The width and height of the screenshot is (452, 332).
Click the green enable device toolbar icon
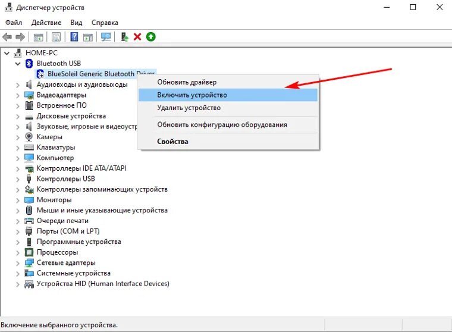tap(150, 37)
